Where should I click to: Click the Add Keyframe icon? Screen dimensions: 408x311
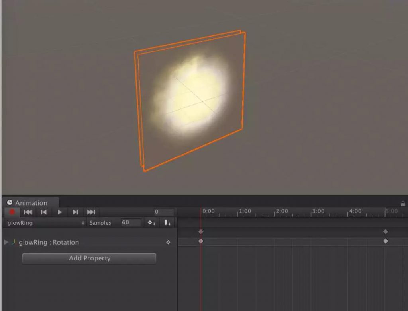[152, 223]
